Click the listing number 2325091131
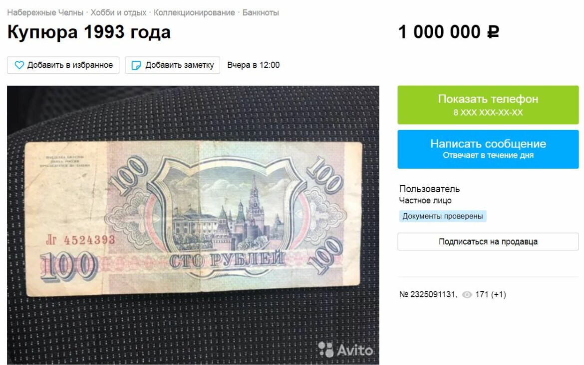 428,295
